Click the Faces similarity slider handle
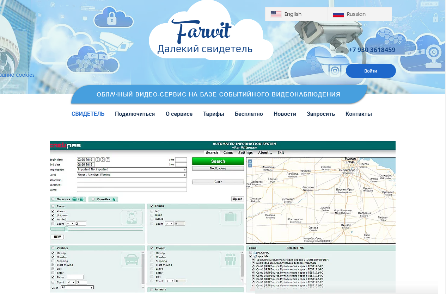The width and height of the screenshot is (446, 294). tap(66, 229)
